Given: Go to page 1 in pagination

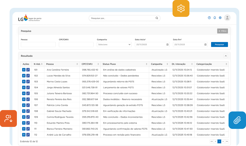Looking at the screenshot, I should 219,141.
